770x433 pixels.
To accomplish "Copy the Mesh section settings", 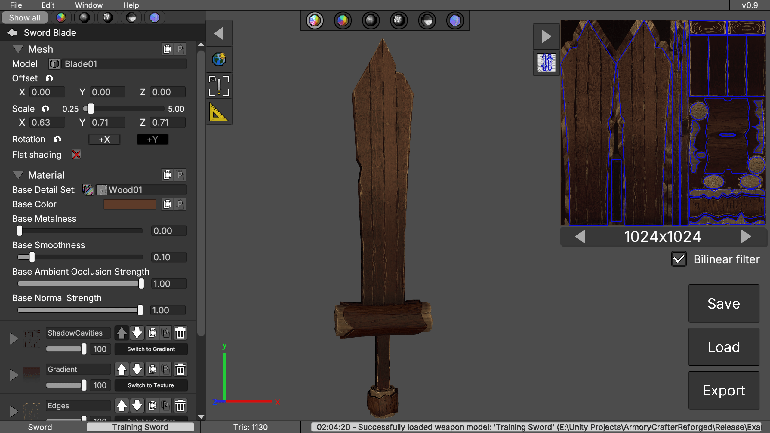I will pos(167,49).
